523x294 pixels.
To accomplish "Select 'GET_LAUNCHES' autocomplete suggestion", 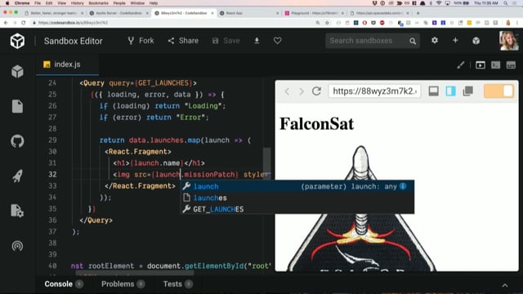I will [297, 209].
